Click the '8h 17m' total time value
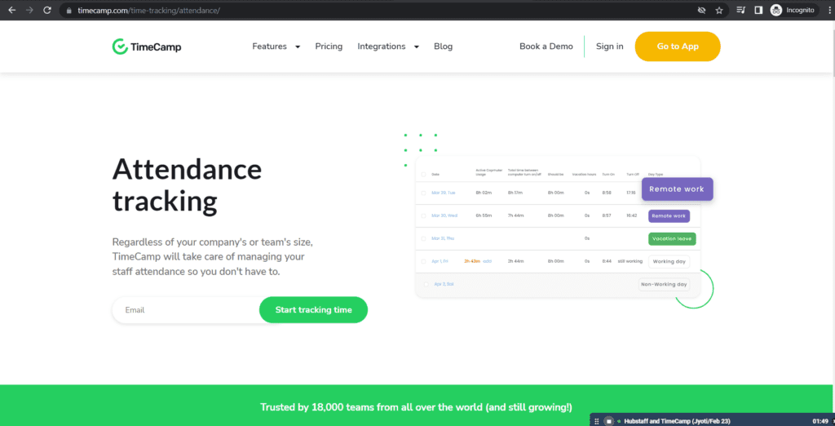The height and width of the screenshot is (426, 835). 516,193
